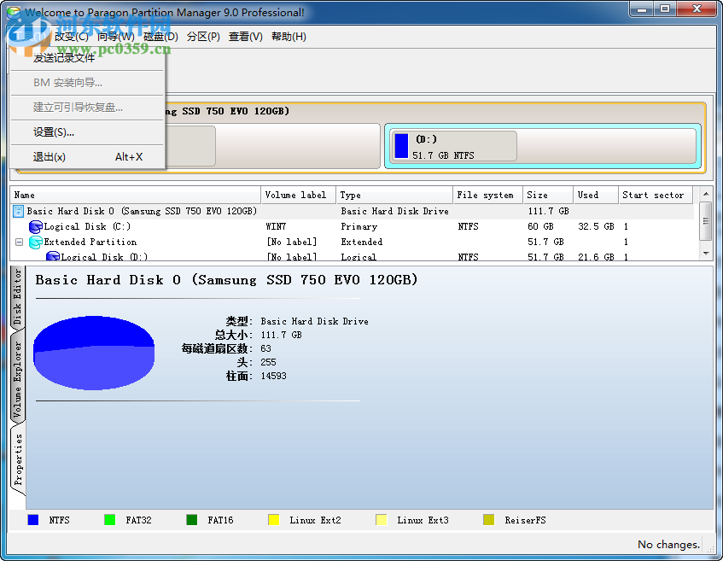723x561 pixels.
Task: Switch to the Volume Explorer side tab
Action: (18, 379)
